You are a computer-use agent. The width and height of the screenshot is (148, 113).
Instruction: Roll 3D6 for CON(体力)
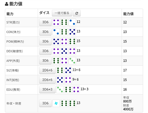45,32
